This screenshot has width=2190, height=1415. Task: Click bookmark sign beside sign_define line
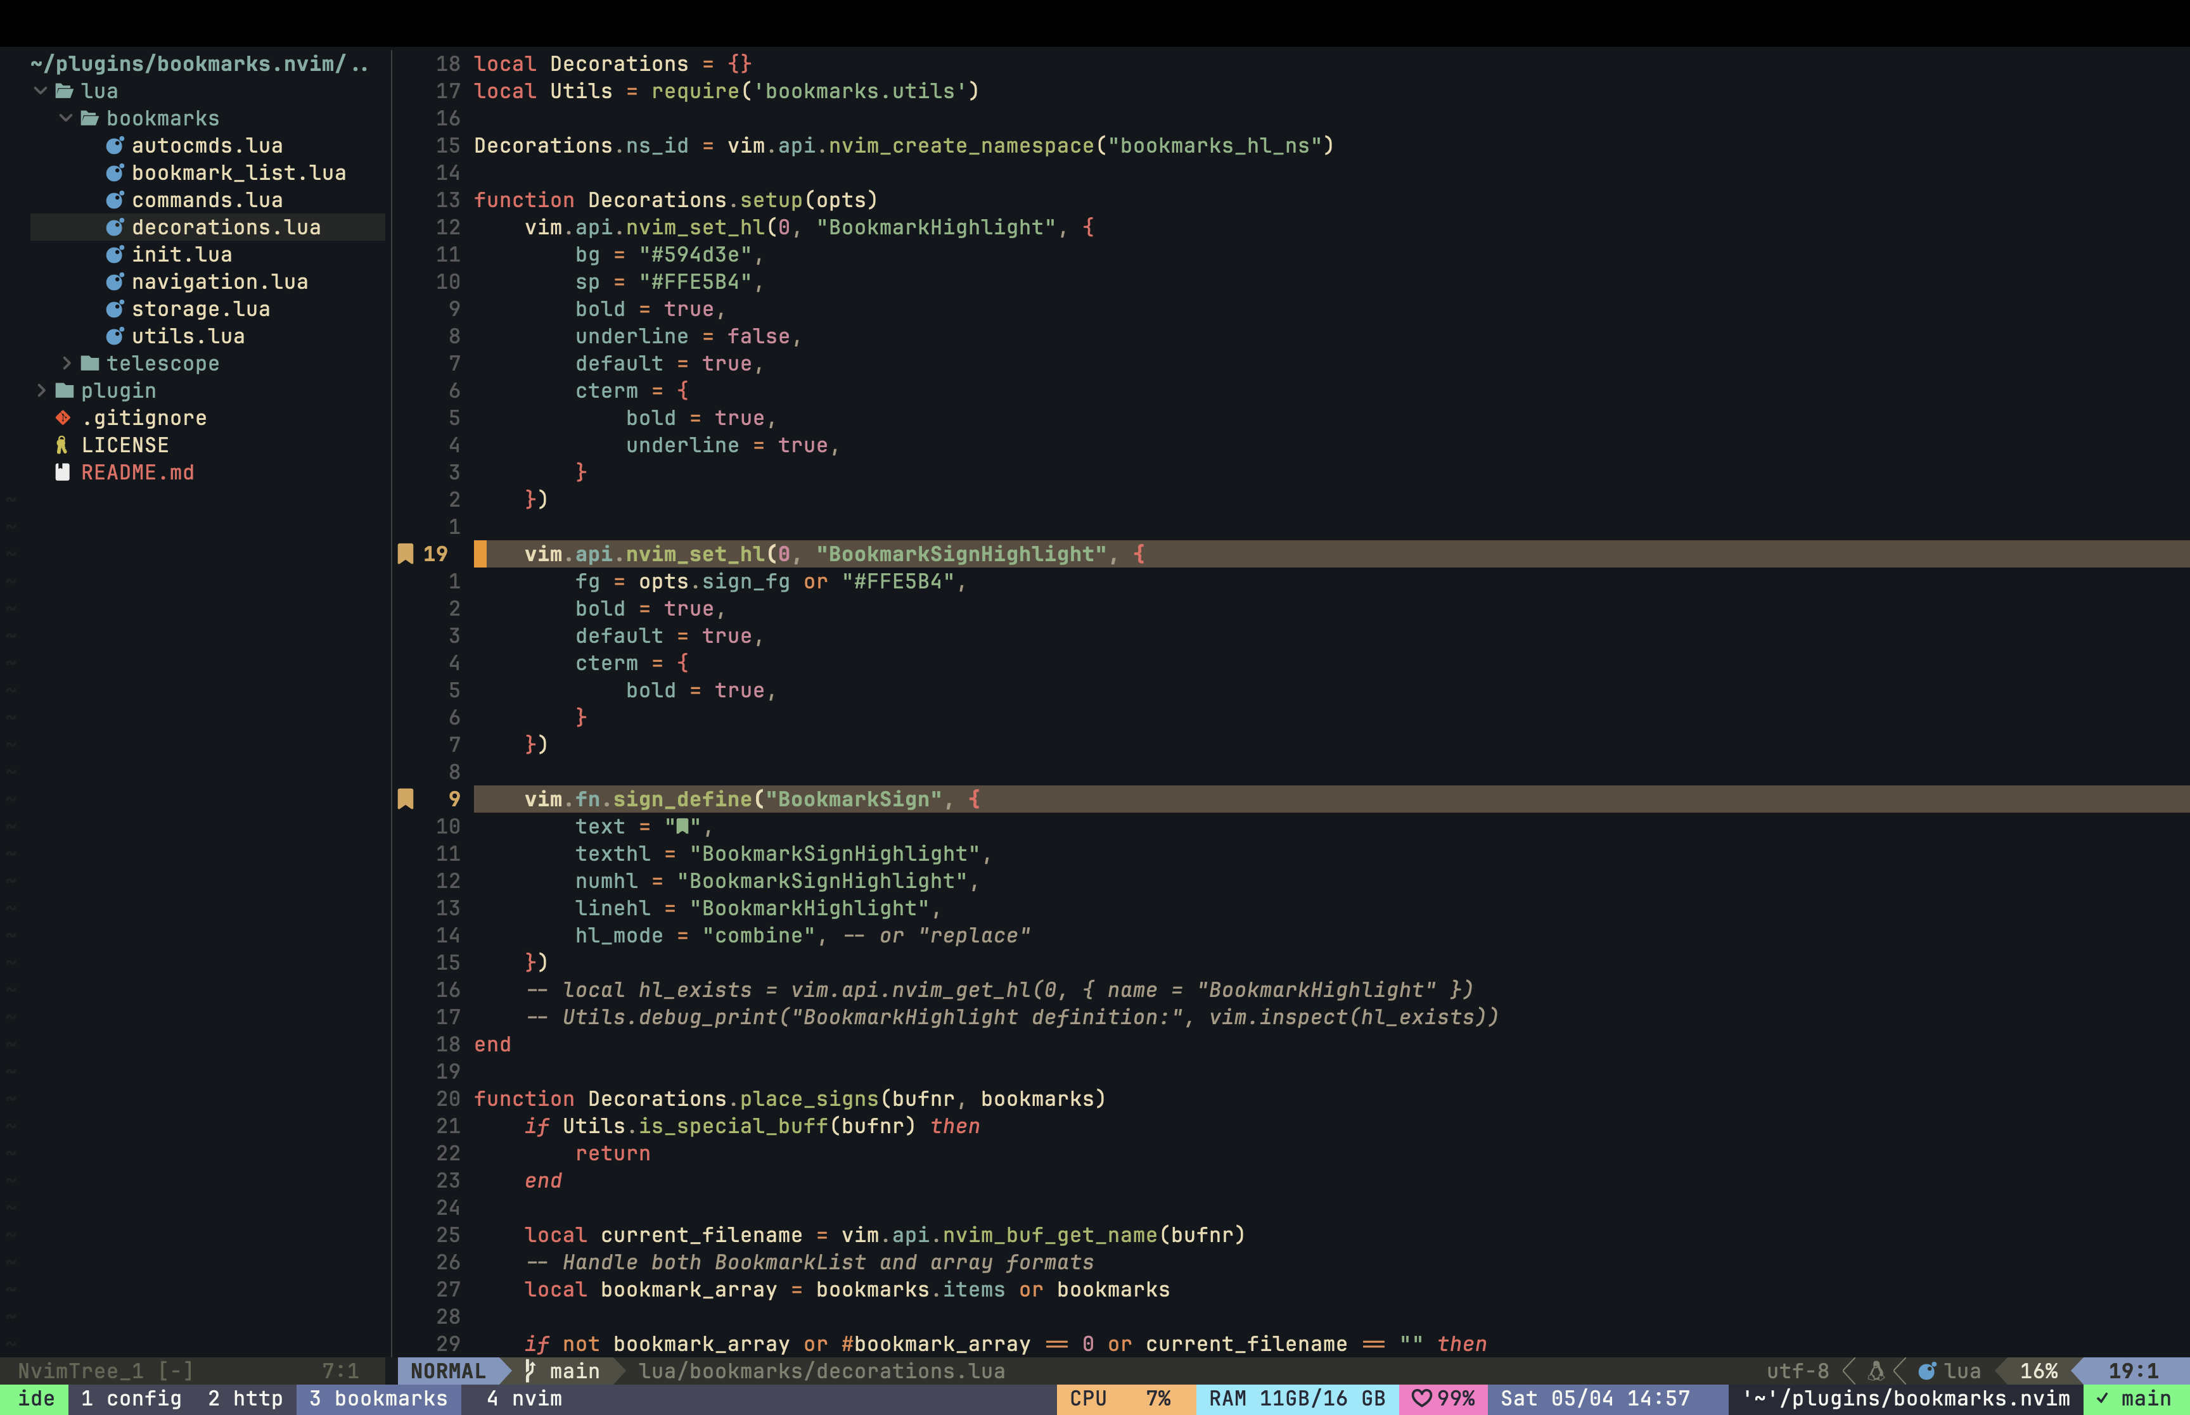click(406, 799)
